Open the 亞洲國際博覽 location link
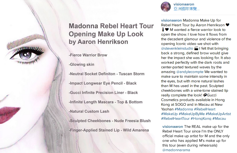This screenshot has width=237, height=153. pos(186,9)
